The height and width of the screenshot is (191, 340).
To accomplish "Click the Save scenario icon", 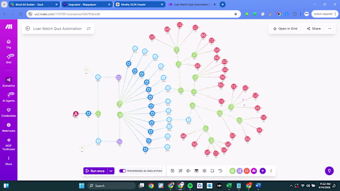I will click(x=172, y=171).
